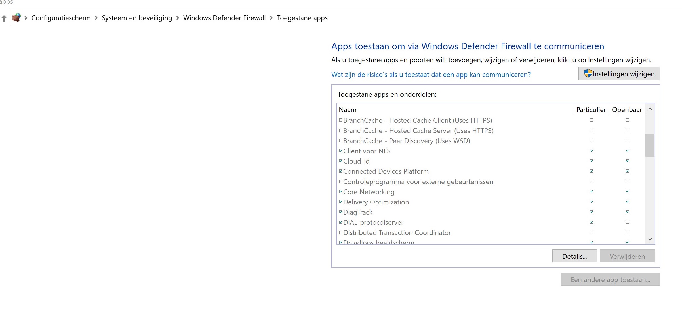Screen dimensions: 682x320
Task: Toggle Openbaar checkbox for DIAL-protocolserver
Action: pyautogui.click(x=627, y=222)
